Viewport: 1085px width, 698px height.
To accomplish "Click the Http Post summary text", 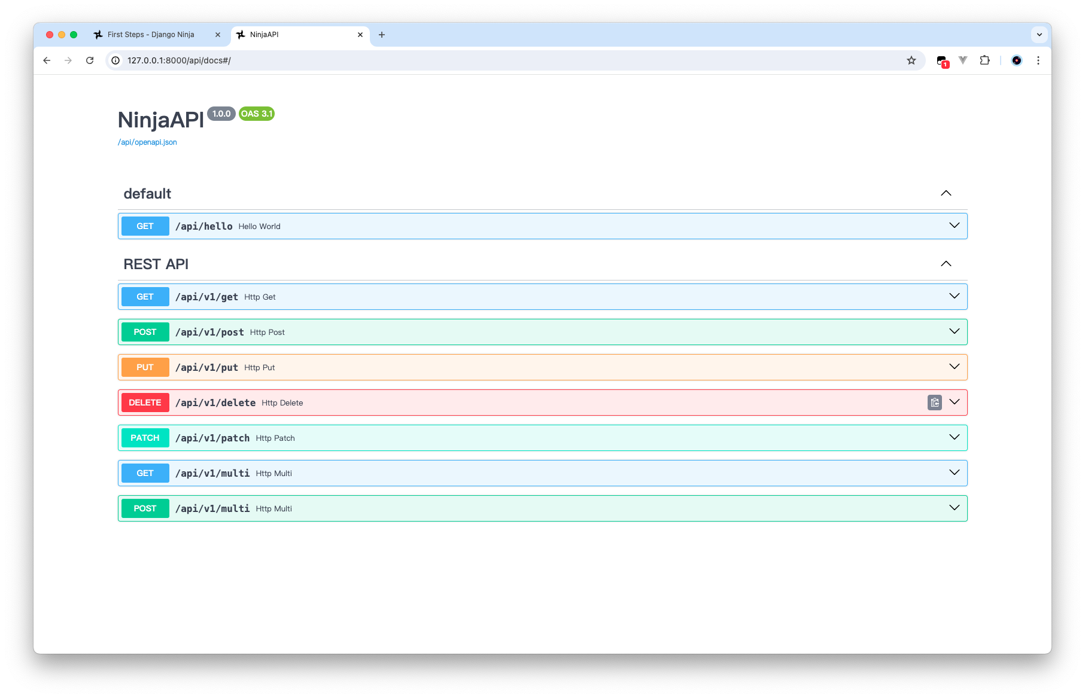I will (268, 332).
